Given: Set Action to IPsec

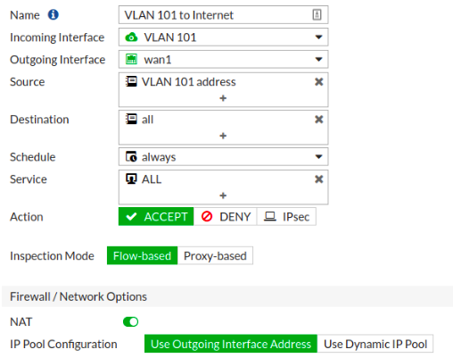Looking at the screenshot, I should tap(286, 217).
